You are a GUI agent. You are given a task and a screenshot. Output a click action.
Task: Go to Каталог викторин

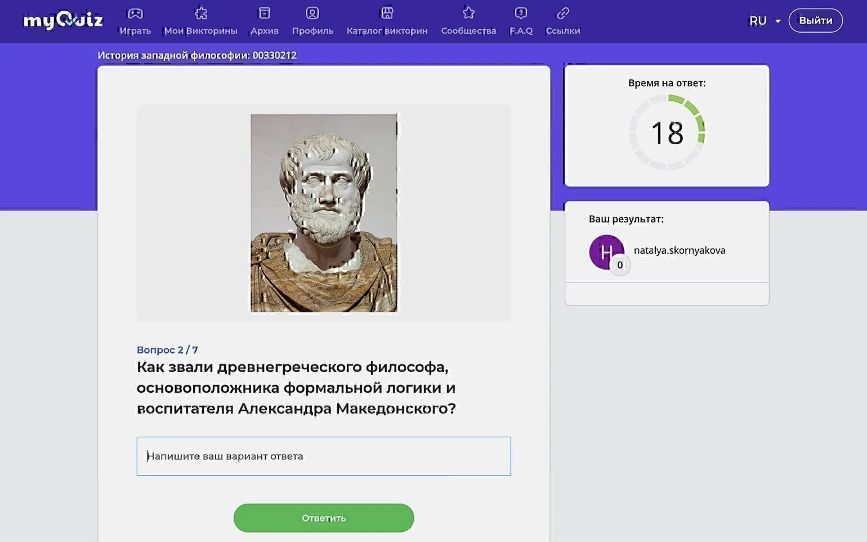[387, 31]
